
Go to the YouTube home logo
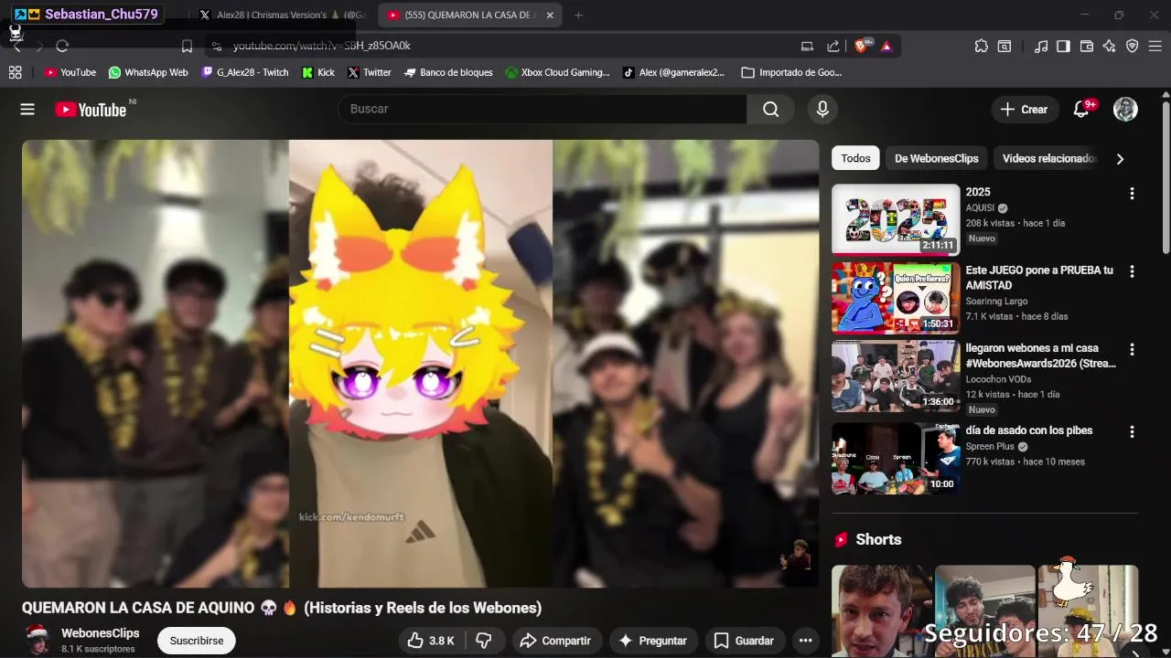click(x=91, y=110)
